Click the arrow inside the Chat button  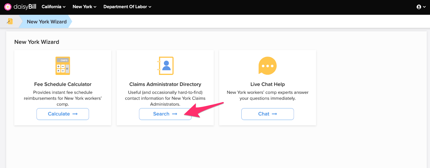click(274, 114)
